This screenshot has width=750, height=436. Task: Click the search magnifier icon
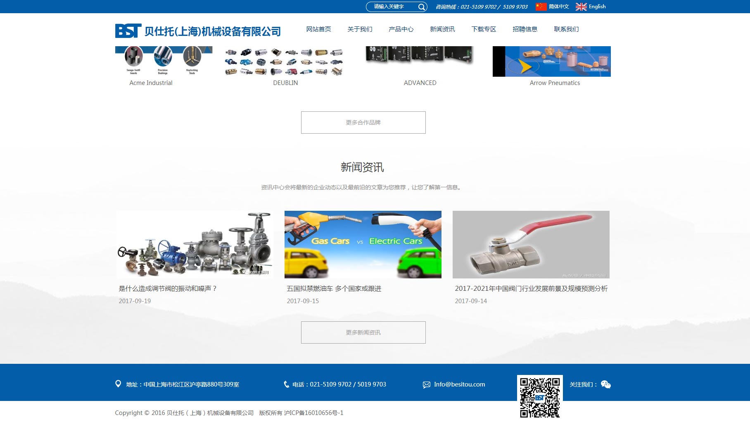[x=421, y=7]
